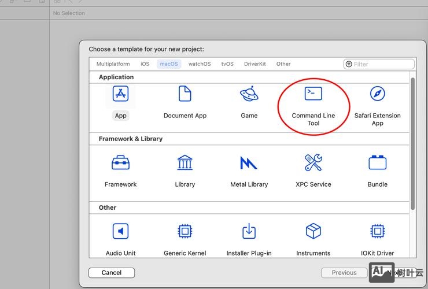Click the template list vertical scrollbar
This screenshot has width=428, height=289.
pos(412,144)
